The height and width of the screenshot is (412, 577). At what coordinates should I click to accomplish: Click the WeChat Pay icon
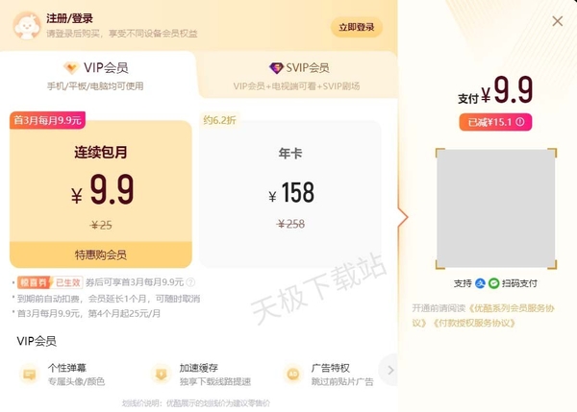point(493,283)
